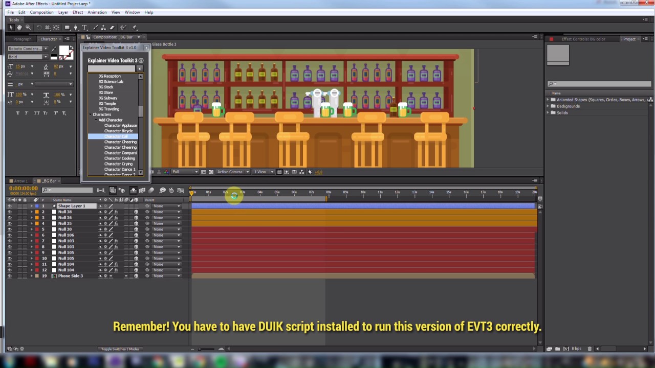Select BG Science Lab in toolkit list
The height and width of the screenshot is (368, 655).
[111, 82]
